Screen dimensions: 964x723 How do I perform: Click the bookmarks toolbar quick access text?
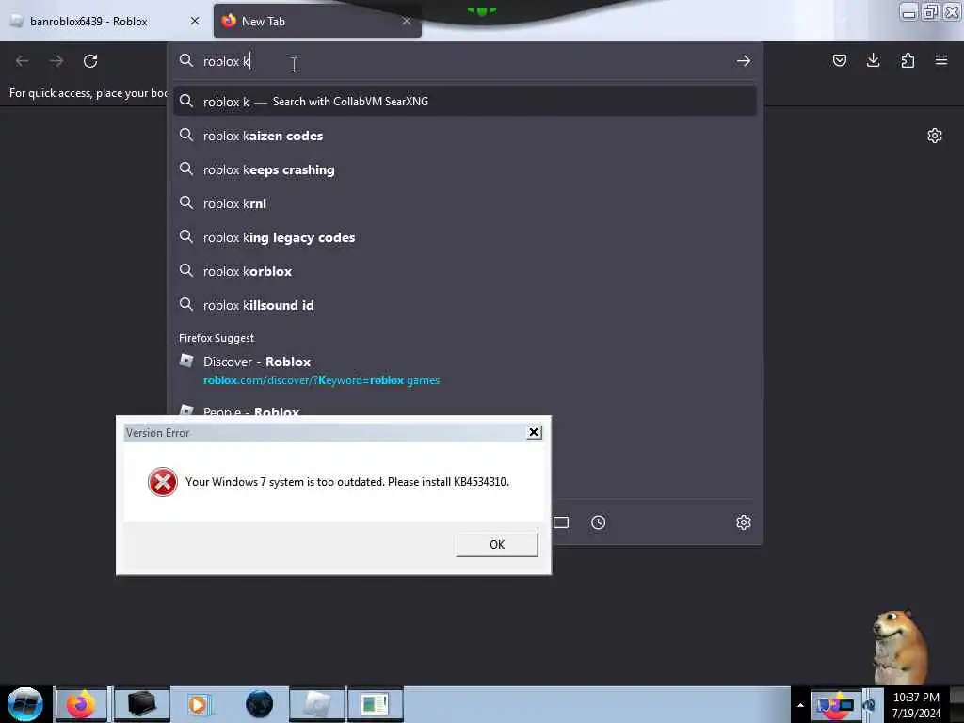pos(88,93)
